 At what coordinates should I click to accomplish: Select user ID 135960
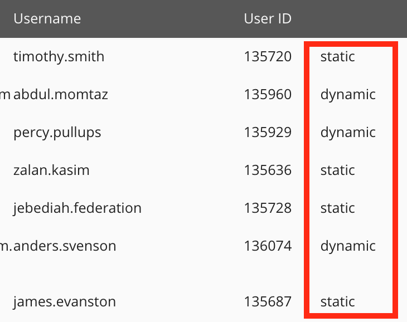(268, 94)
